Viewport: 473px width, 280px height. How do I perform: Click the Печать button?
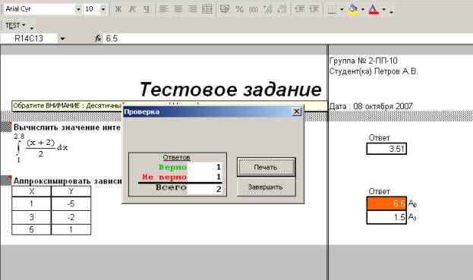(x=266, y=167)
